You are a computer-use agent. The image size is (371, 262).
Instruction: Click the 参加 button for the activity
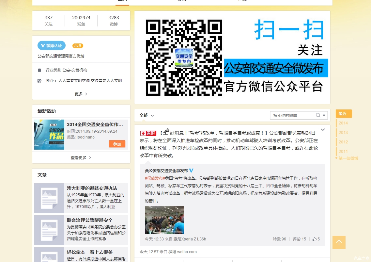[x=117, y=144]
